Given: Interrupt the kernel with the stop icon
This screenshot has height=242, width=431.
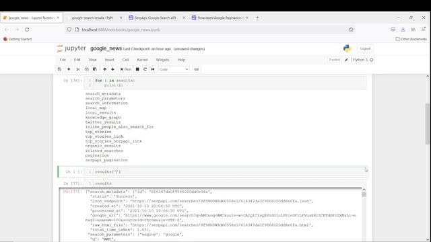Looking at the screenshot, I should click(137, 69).
